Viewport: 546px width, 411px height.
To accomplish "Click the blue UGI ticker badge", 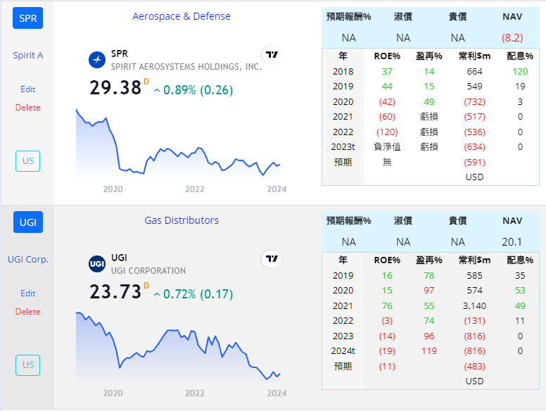I will click(x=28, y=222).
